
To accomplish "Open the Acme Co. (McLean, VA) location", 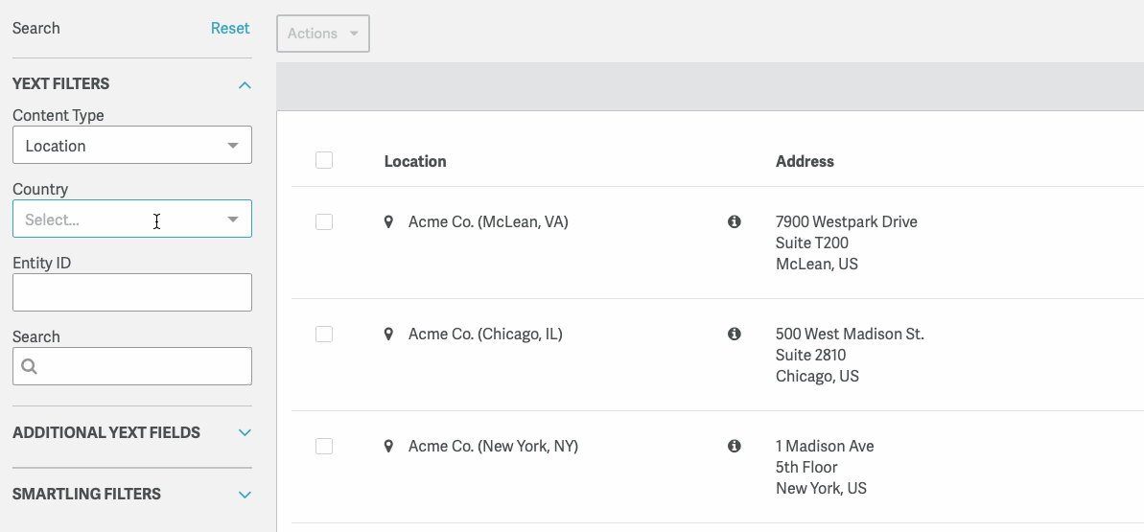I will click(488, 221).
